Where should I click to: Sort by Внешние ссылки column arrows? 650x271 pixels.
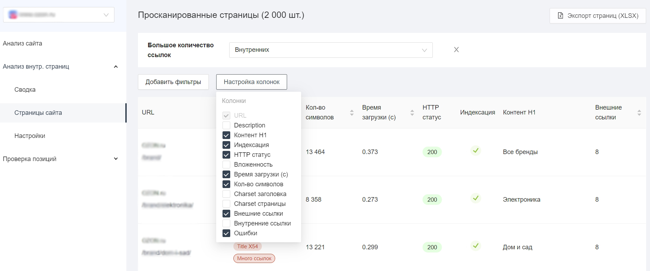click(x=639, y=112)
